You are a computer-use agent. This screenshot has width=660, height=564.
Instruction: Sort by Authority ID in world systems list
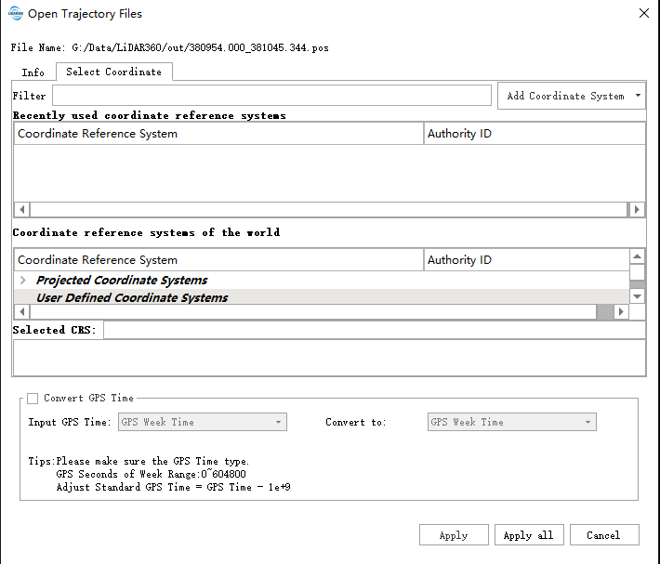[525, 260]
